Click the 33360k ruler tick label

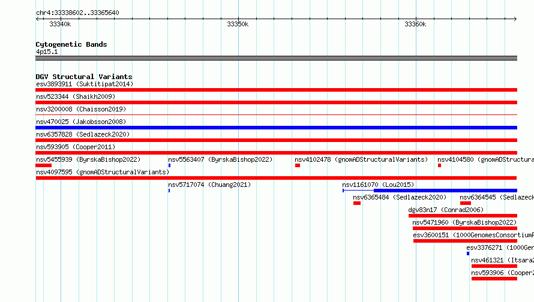[415, 24]
